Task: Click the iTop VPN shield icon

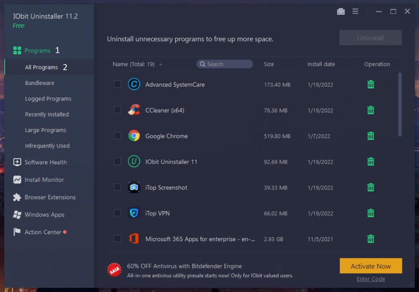Action: (x=134, y=213)
